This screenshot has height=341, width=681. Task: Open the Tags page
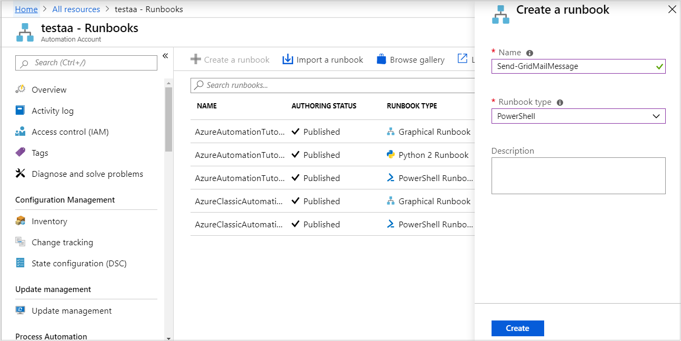coord(40,153)
